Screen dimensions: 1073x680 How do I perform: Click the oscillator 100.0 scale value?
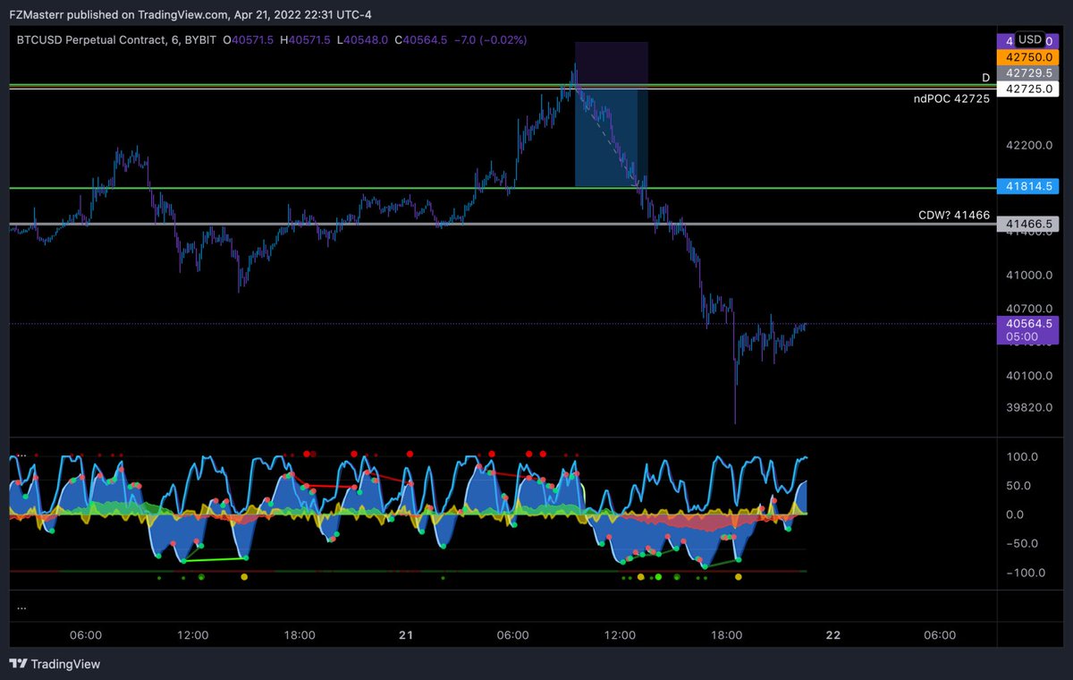coord(1022,456)
